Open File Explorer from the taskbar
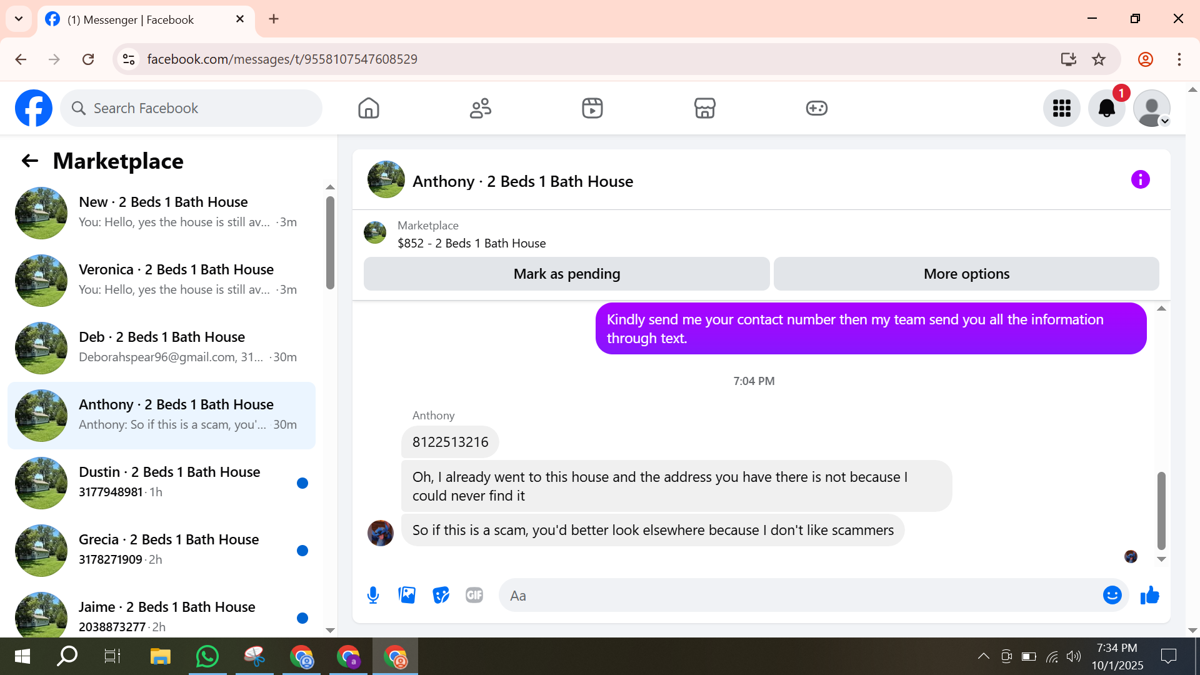This screenshot has width=1200, height=675. tap(161, 656)
